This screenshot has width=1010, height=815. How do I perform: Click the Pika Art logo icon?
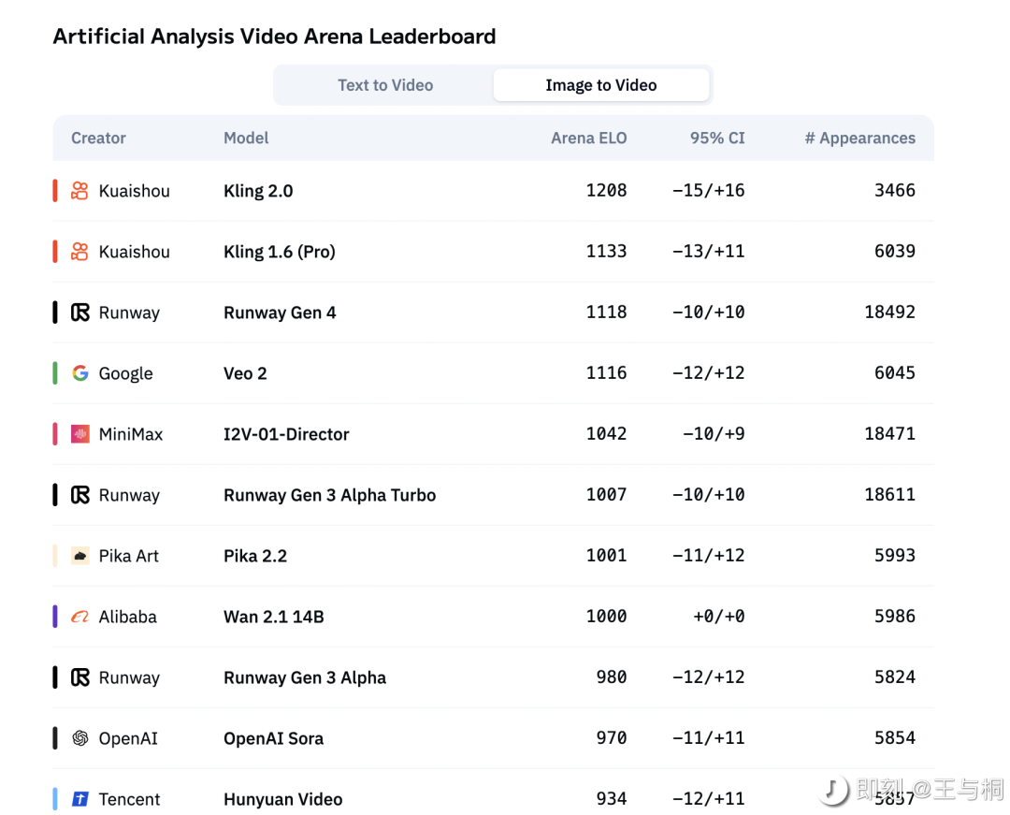coord(79,556)
